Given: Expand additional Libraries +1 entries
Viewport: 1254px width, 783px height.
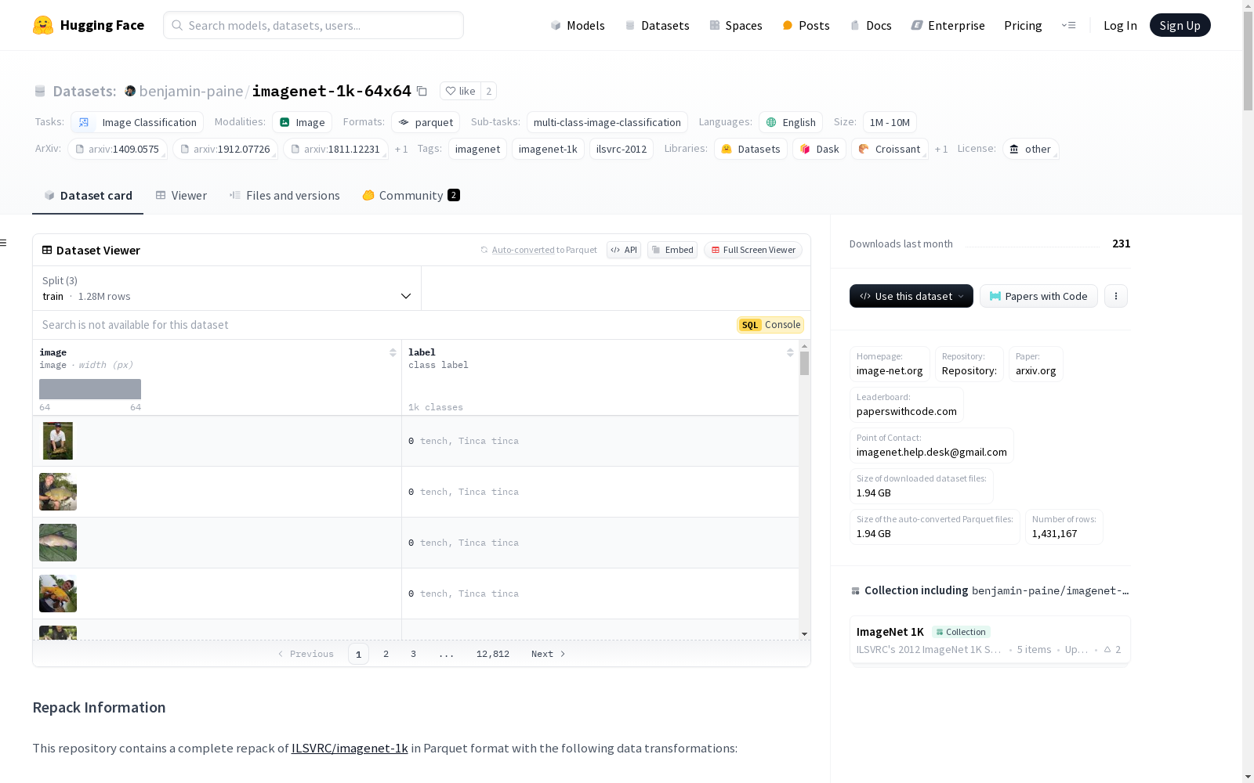Looking at the screenshot, I should coord(941,149).
